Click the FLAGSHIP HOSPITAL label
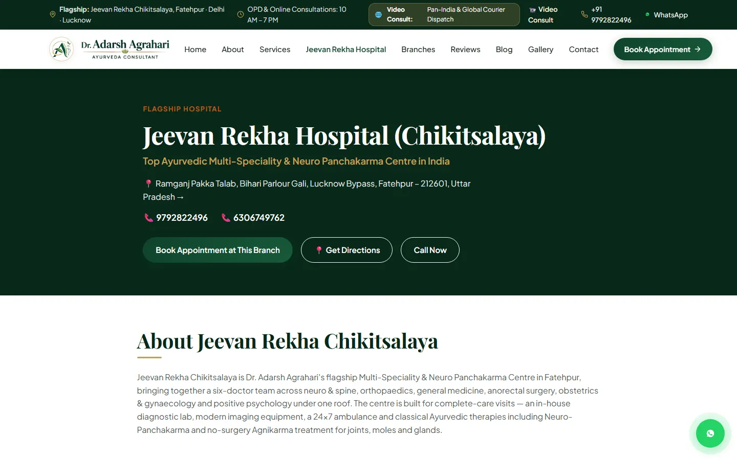Viewport: 737px width, 460px height. pos(182,109)
